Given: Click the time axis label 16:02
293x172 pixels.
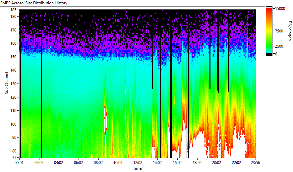Looking at the screenshot, I should (x=177, y=163).
